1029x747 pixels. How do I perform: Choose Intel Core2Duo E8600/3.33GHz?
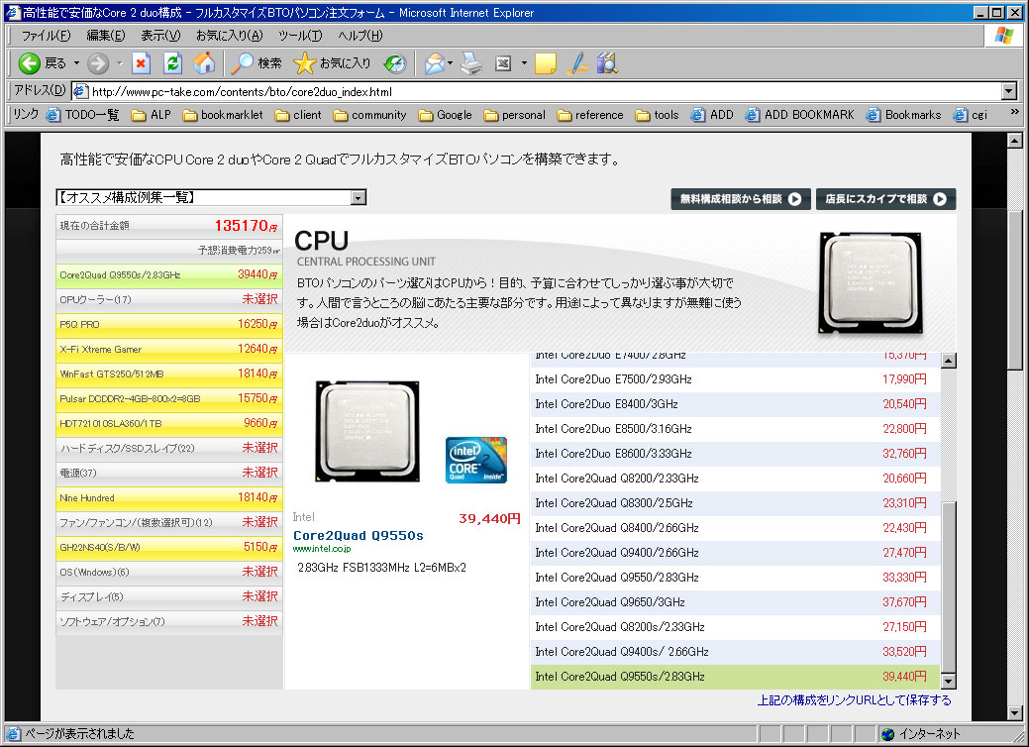tap(735, 454)
